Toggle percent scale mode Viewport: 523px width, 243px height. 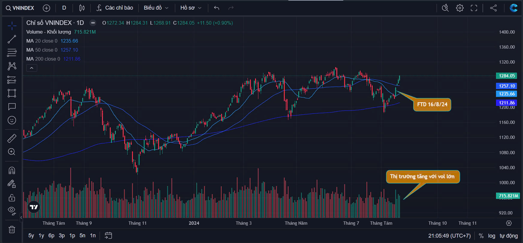coord(481,236)
